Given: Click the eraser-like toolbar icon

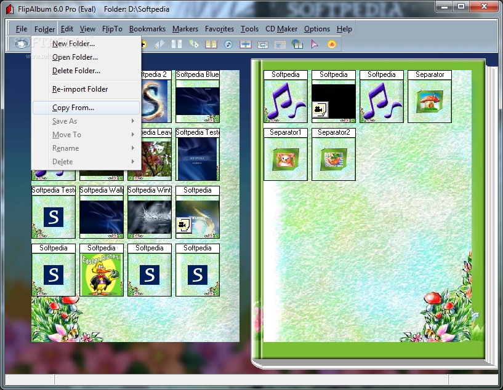Looking at the screenshot, I should [159, 44].
